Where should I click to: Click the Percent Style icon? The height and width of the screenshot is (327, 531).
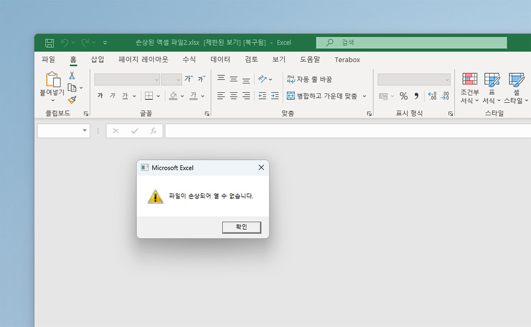404,96
